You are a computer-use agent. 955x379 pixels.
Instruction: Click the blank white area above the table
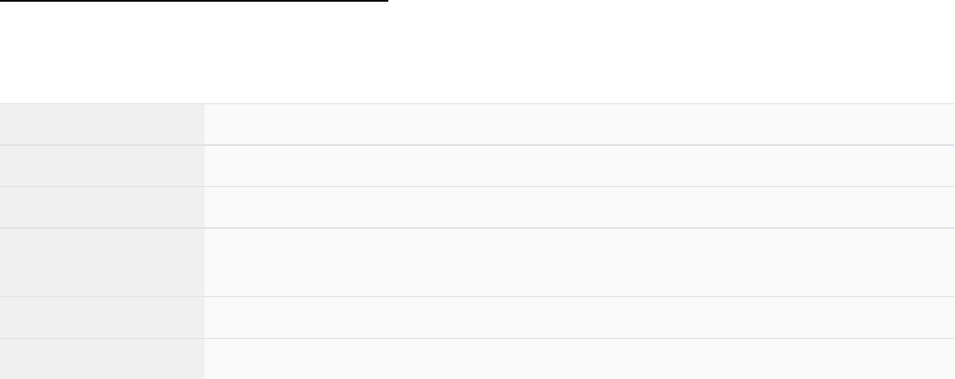click(478, 53)
